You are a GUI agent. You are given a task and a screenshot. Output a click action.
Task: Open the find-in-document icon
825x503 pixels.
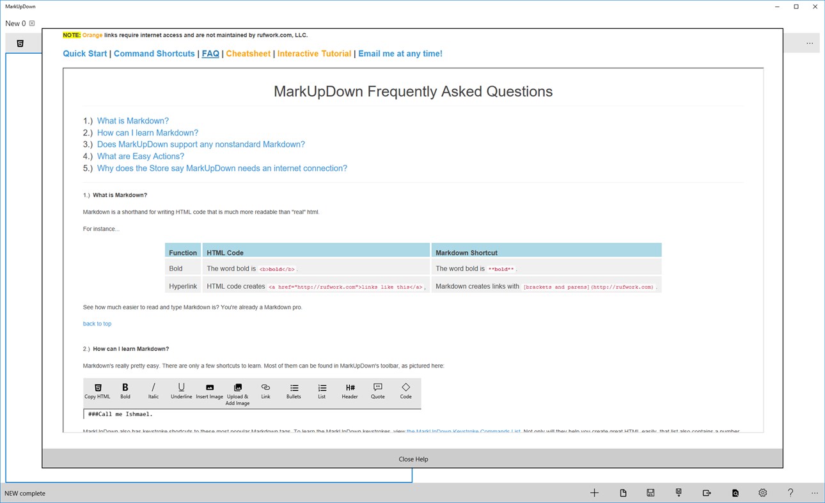[735, 493]
